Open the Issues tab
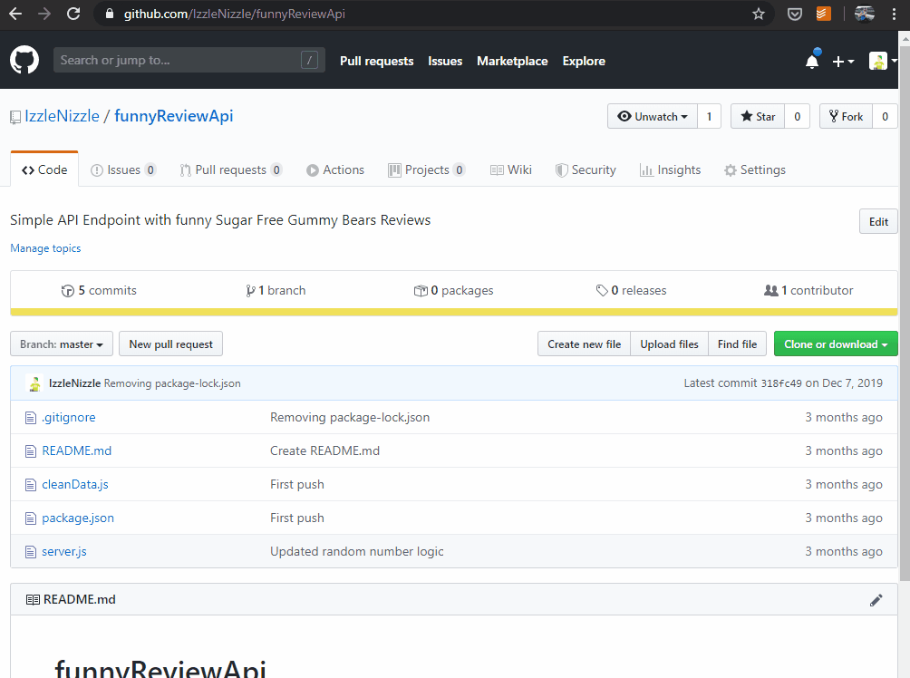 (123, 169)
